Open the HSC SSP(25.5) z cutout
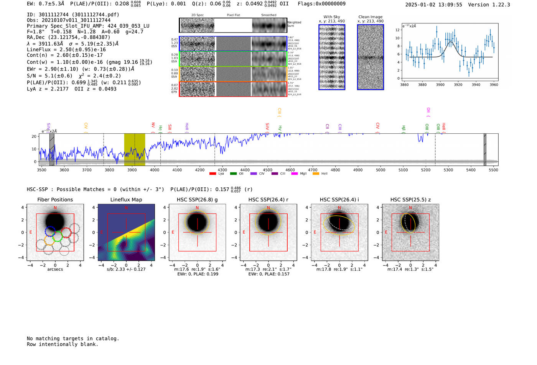This screenshot has height=365, width=537. pos(410,232)
